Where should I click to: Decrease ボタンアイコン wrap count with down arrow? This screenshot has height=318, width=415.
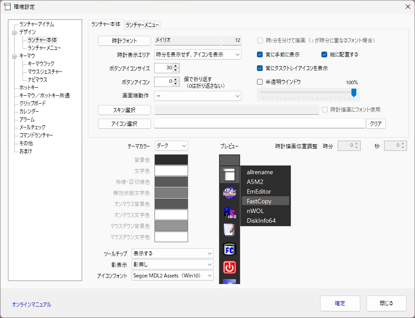tap(176, 83)
